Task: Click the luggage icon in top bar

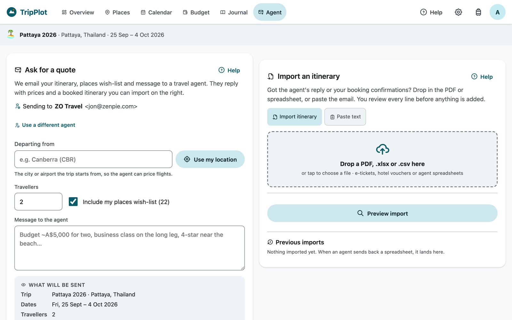Action: pyautogui.click(x=478, y=12)
